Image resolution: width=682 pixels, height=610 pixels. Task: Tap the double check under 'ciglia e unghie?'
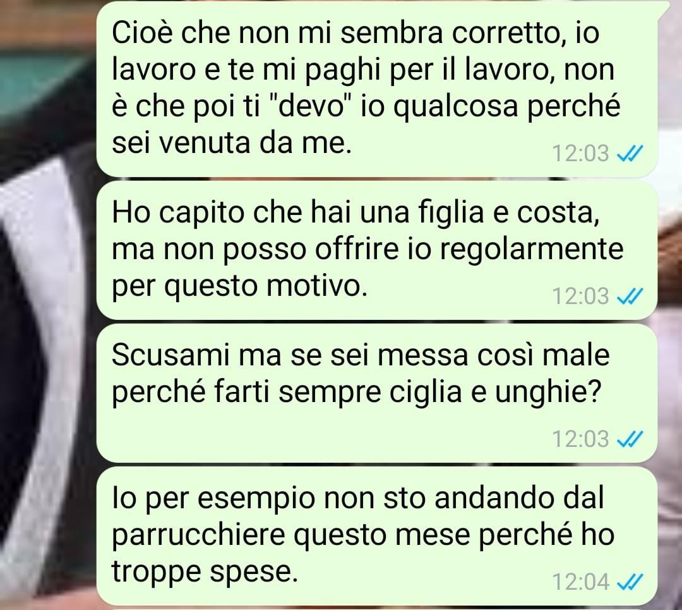click(630, 439)
